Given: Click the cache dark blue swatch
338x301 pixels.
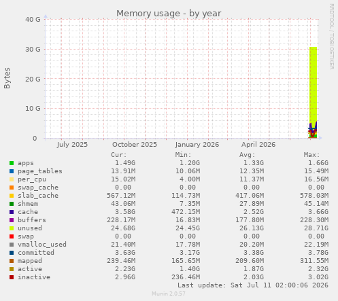Looking at the screenshot, I should (x=12, y=212).
